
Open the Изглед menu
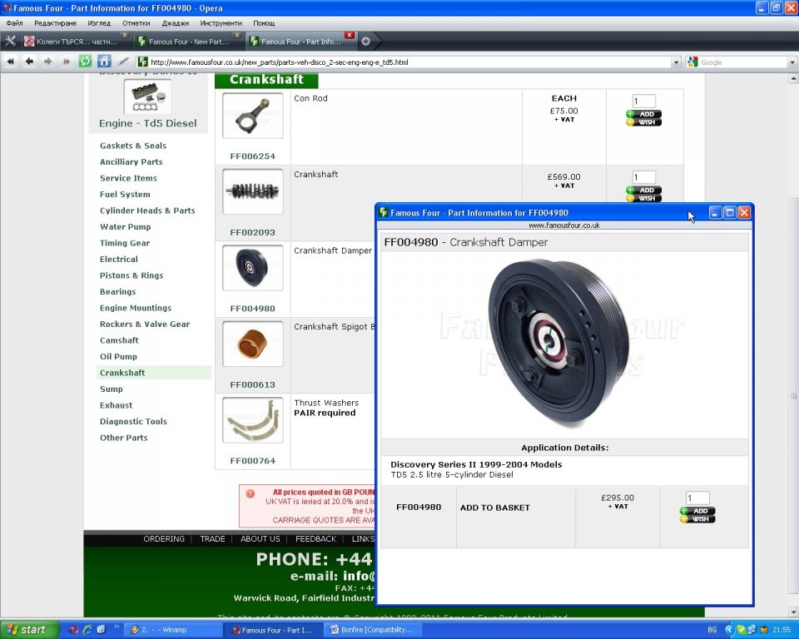click(99, 23)
